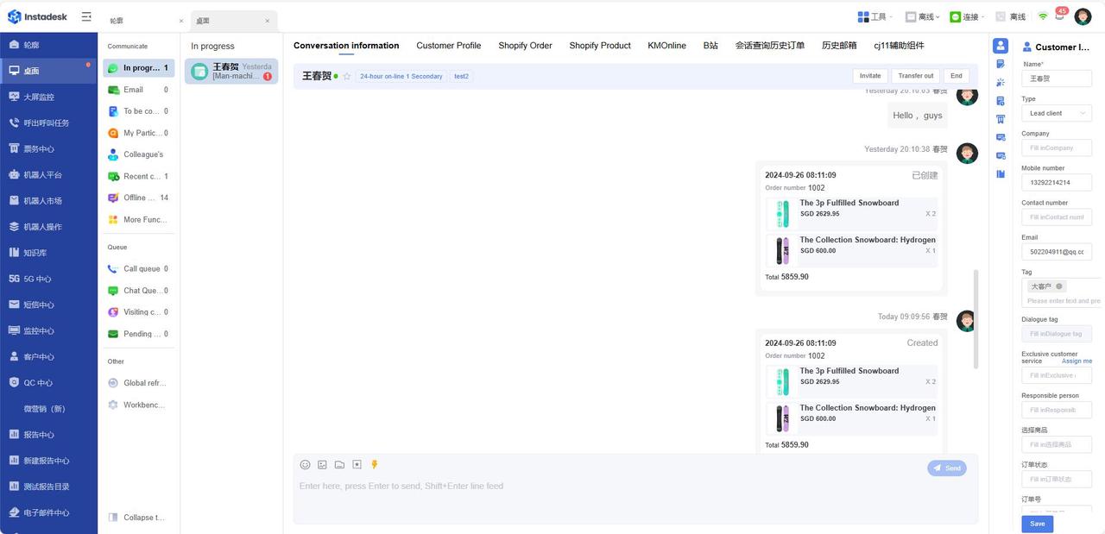
Task: Insert image using the picture icon
Action: pos(322,465)
